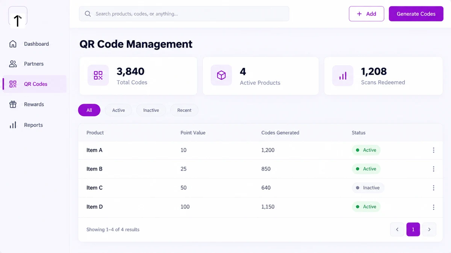451x253 pixels.
Task: Select page 1 in pagination
Action: click(413, 229)
